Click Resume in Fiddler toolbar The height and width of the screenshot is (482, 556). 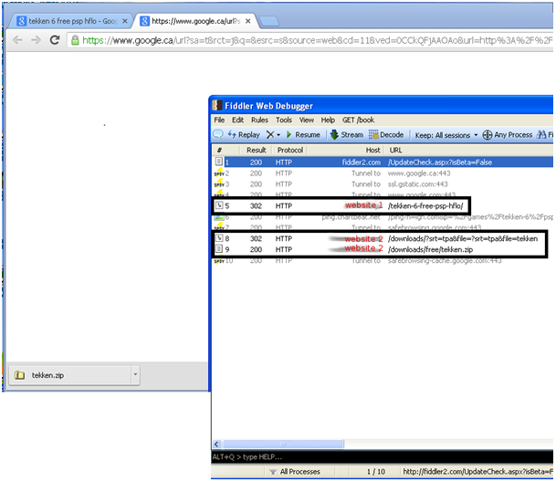303,135
